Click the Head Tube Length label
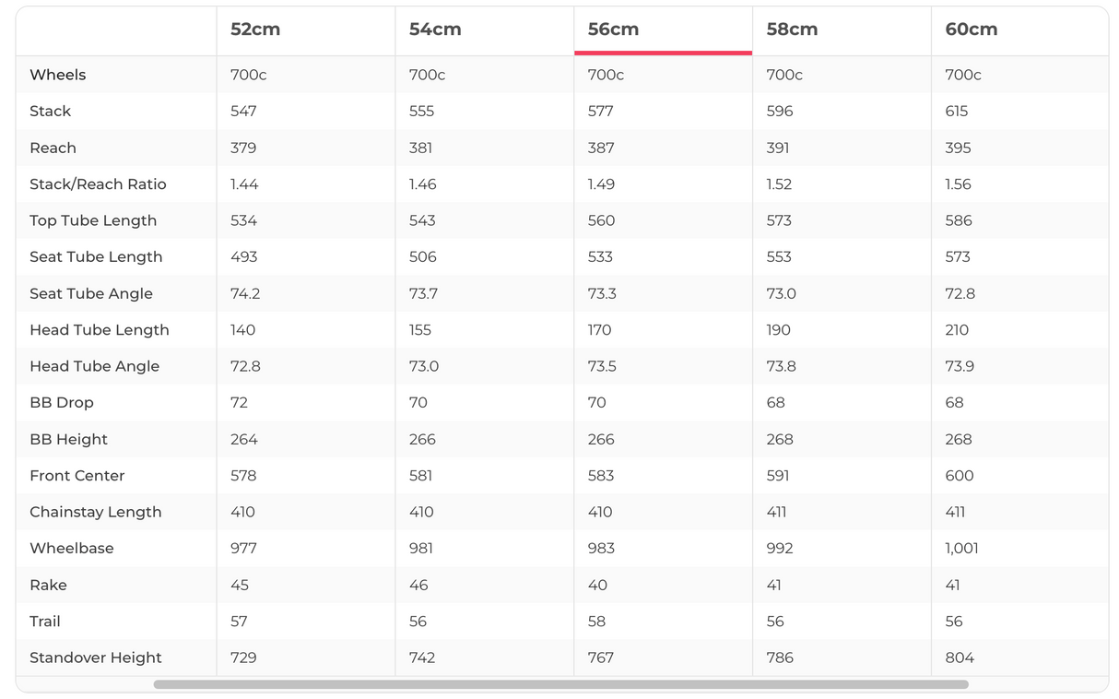The image size is (1119, 699). pyautogui.click(x=100, y=330)
